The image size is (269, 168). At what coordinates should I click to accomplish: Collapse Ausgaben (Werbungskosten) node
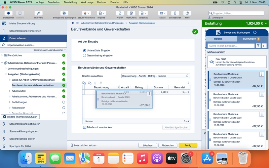click(6, 74)
